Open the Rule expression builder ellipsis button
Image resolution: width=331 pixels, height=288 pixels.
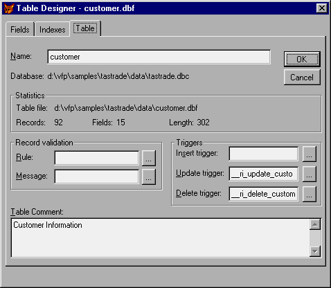pos(149,158)
